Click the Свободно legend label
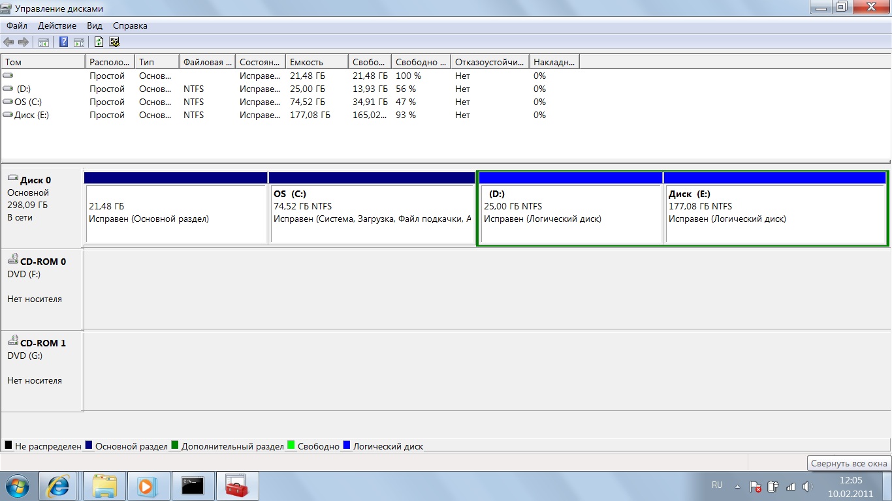The image size is (892, 501). (319, 446)
